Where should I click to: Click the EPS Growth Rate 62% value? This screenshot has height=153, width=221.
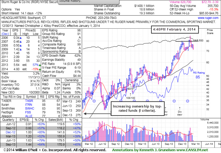tap(78, 56)
